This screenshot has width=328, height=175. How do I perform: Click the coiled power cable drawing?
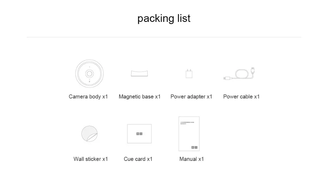[239, 74]
